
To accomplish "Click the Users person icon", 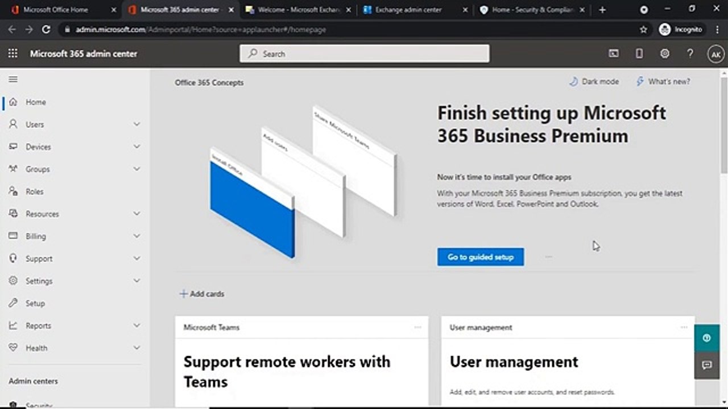I will coord(13,124).
